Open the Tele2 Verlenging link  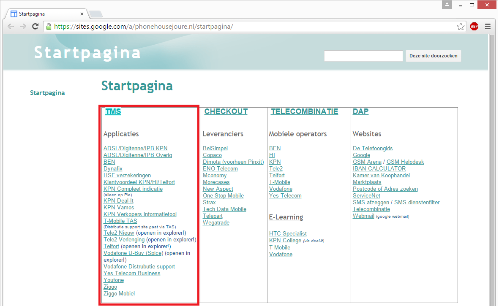(x=124, y=240)
